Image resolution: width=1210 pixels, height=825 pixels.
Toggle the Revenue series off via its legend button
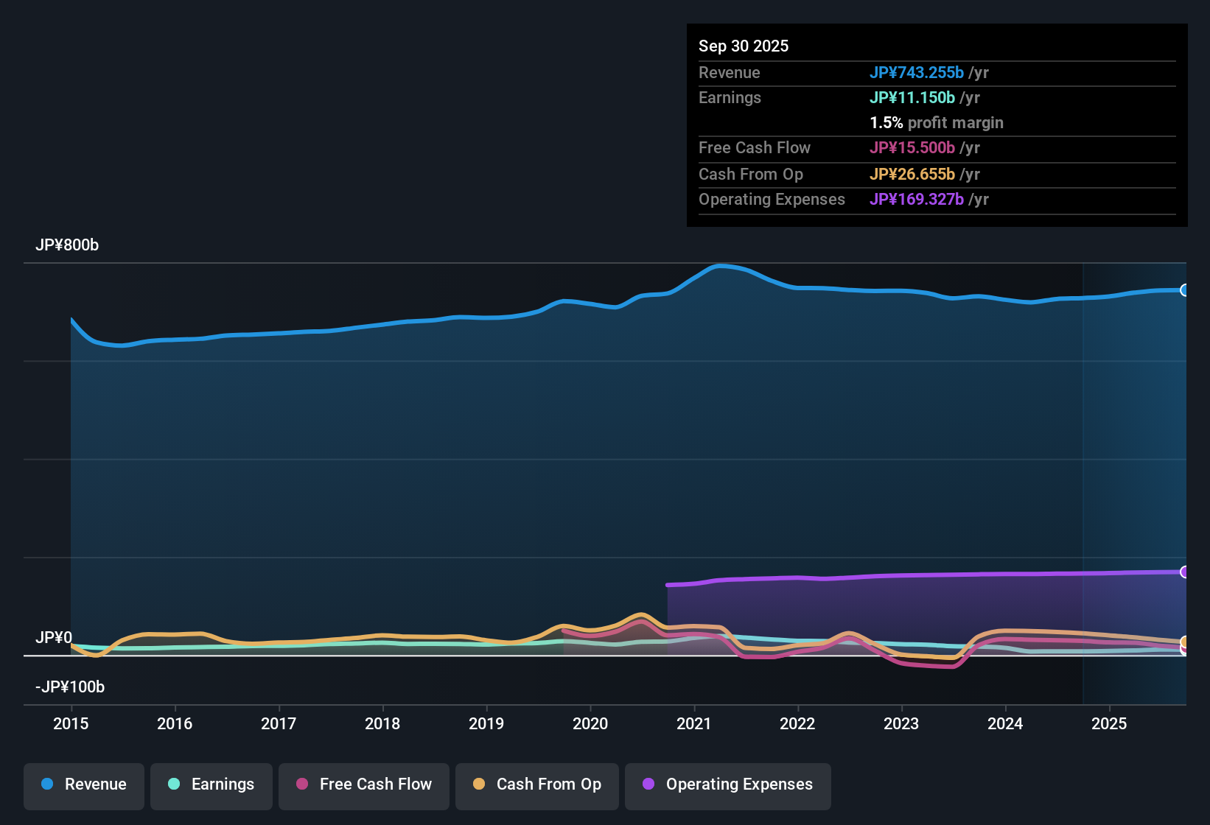click(83, 784)
